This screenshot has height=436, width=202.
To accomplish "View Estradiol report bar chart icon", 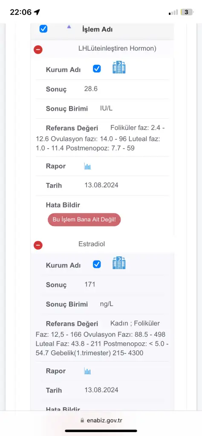I will click(88, 371).
